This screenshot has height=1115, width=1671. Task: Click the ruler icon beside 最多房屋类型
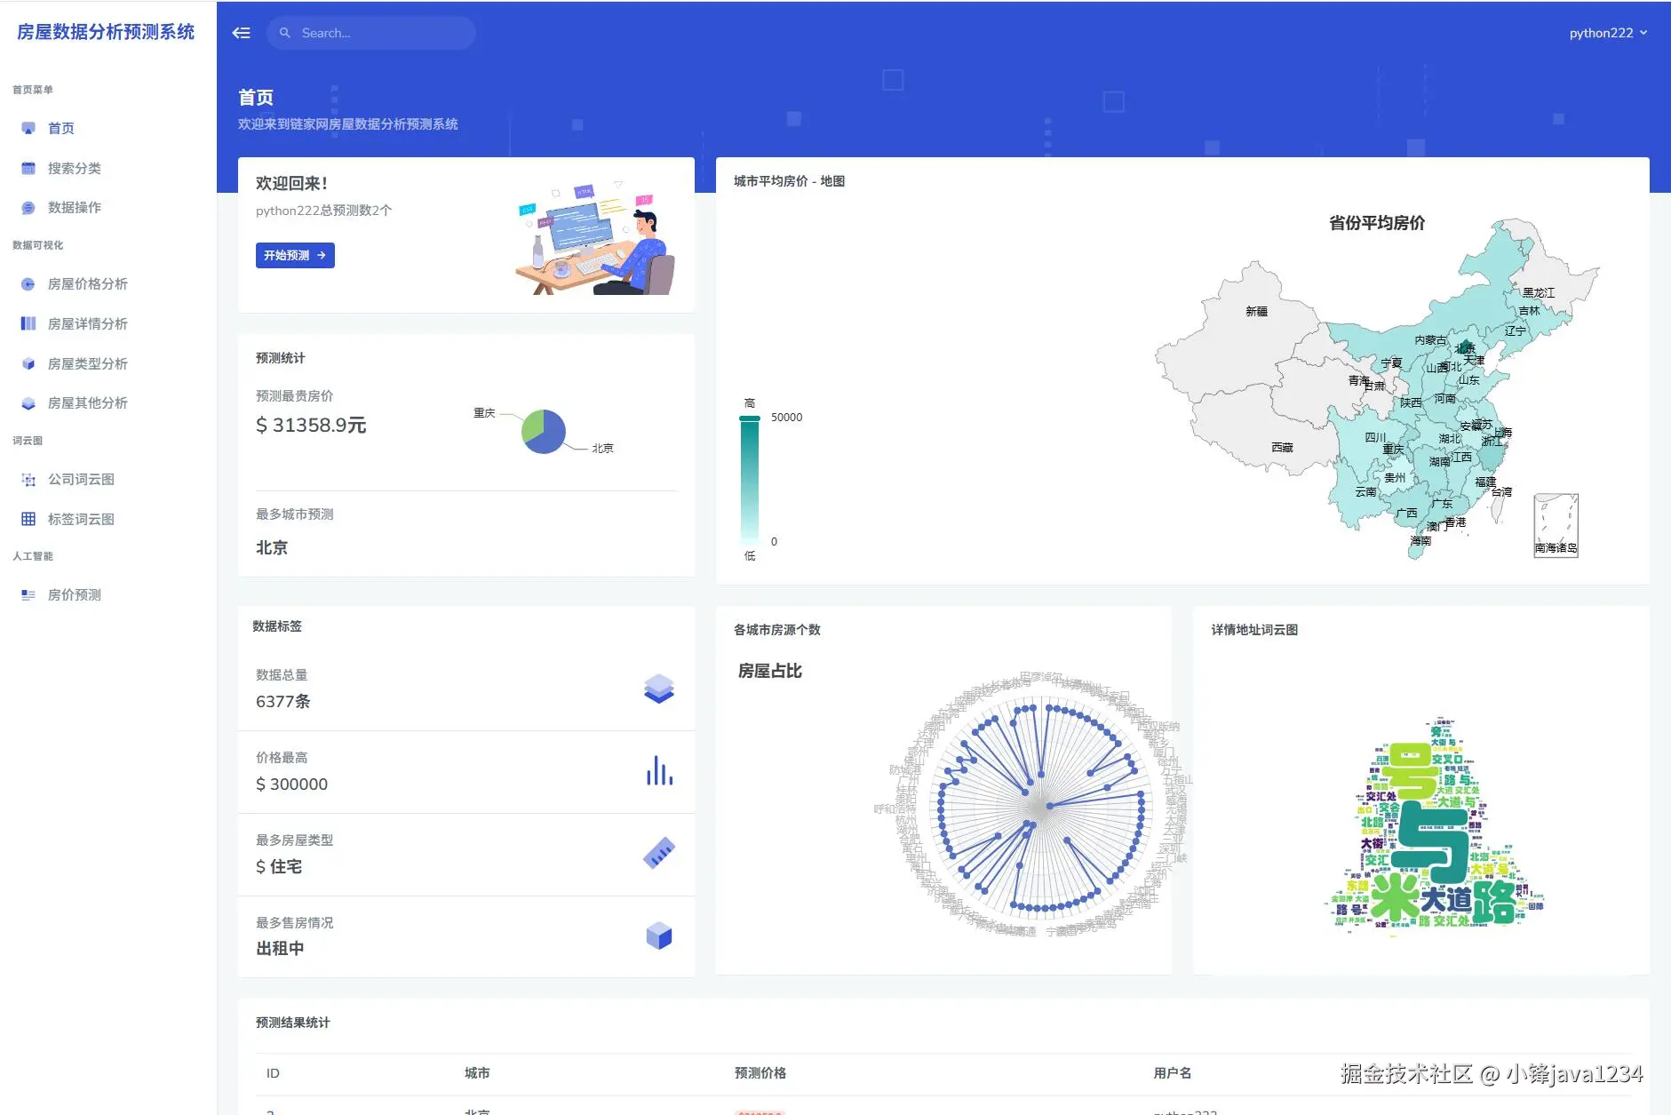659,853
